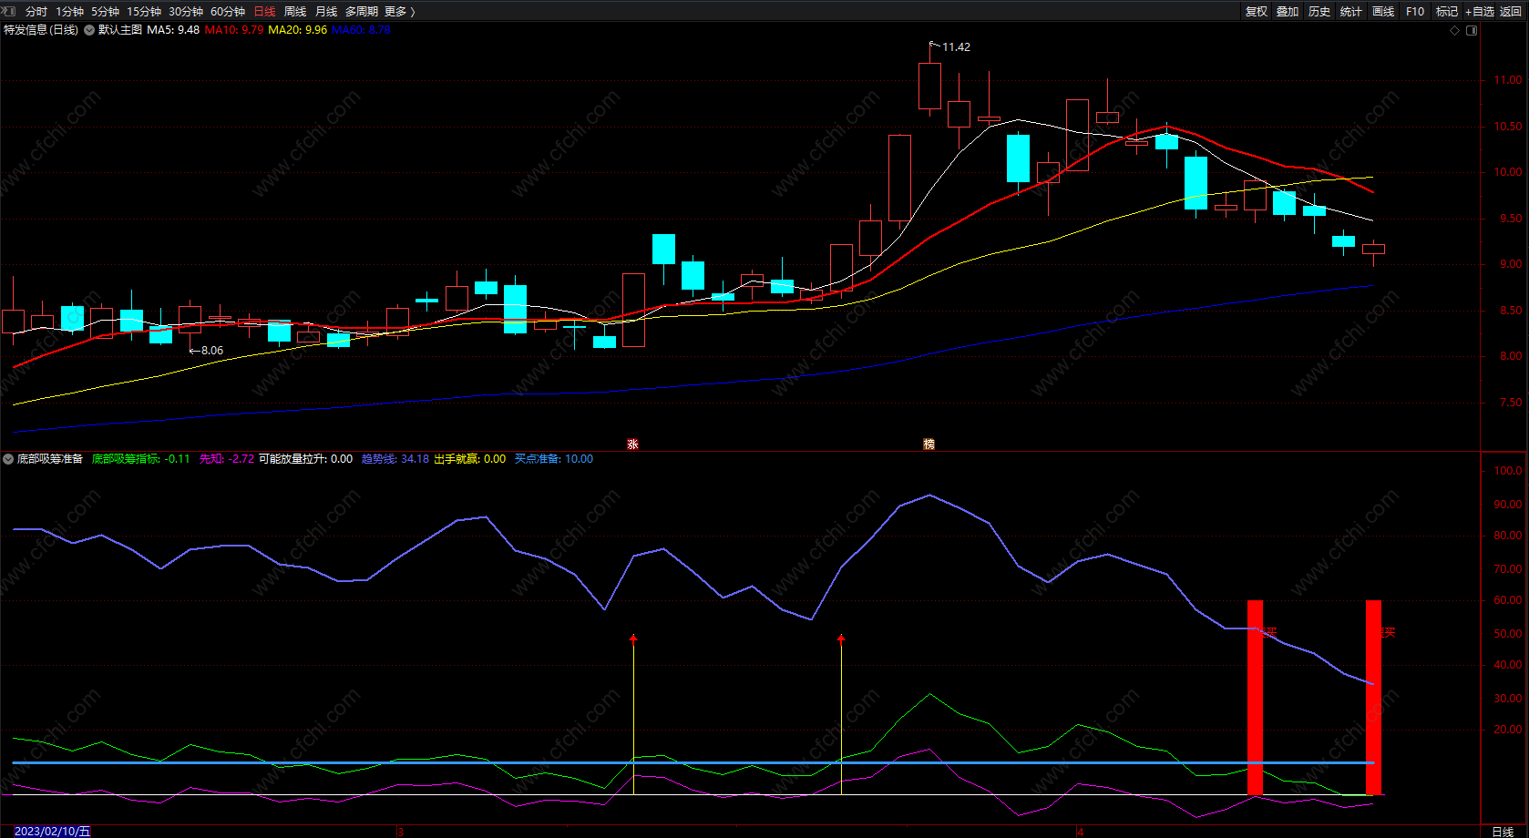Open the 画线 drawing tools

point(1382,11)
